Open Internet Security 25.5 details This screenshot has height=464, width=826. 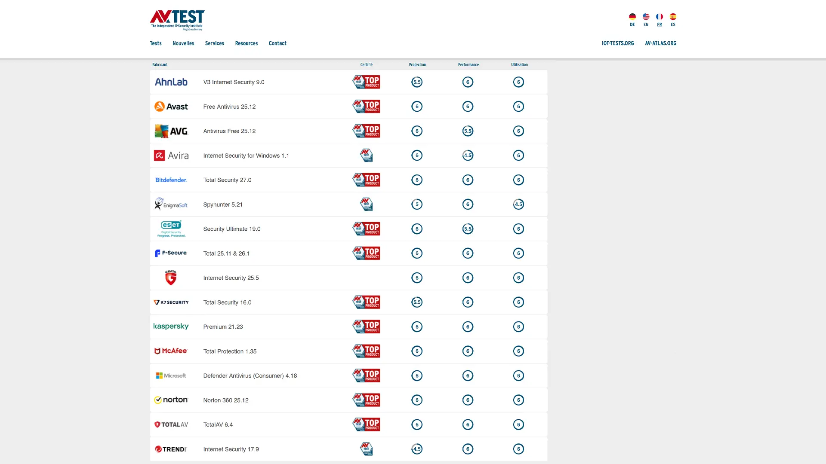point(231,278)
